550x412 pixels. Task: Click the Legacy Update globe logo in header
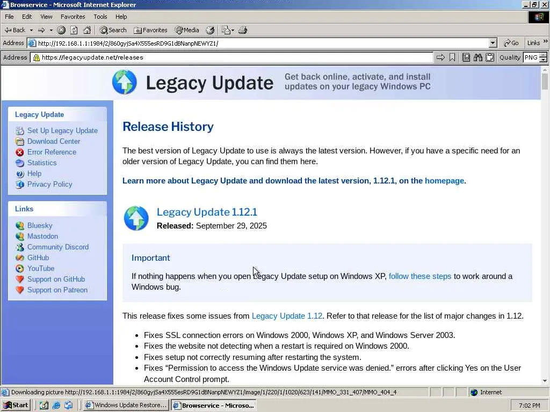[125, 82]
